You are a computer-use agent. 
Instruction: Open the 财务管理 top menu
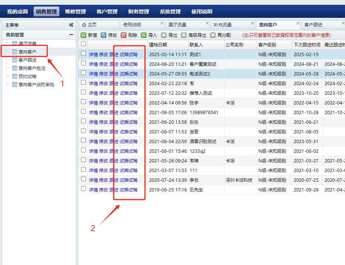point(138,12)
